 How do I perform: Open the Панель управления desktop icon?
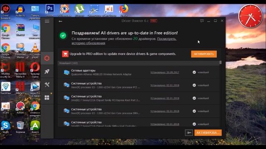[x=35, y=12]
